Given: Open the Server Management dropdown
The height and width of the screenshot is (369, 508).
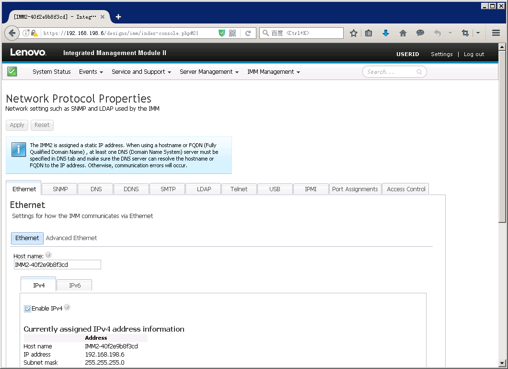Looking at the screenshot, I should pyautogui.click(x=209, y=72).
